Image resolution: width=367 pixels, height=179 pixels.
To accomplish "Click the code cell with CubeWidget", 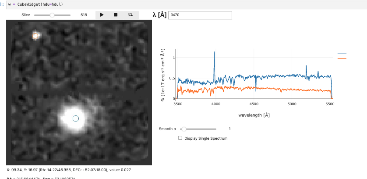I will click(x=186, y=4).
